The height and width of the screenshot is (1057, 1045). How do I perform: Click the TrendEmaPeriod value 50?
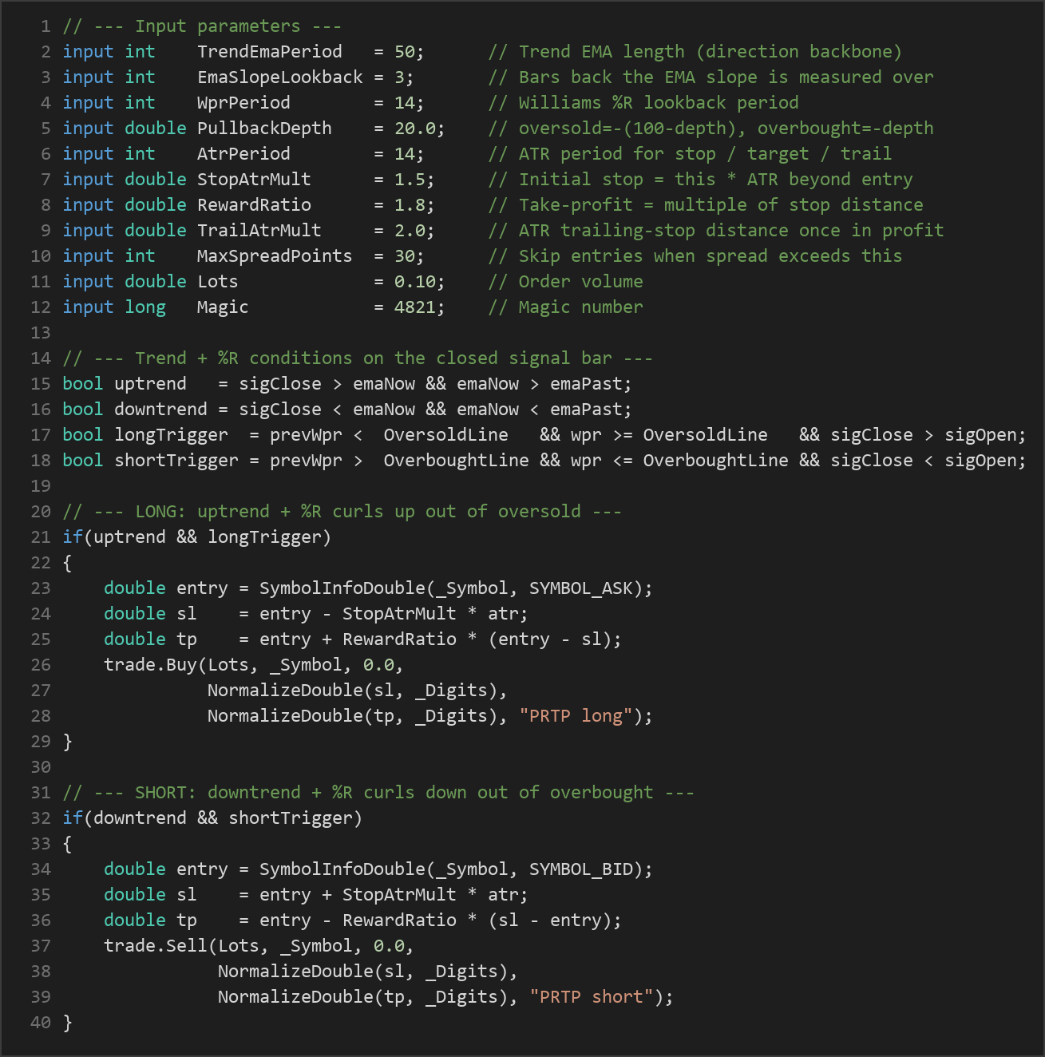[x=404, y=52]
